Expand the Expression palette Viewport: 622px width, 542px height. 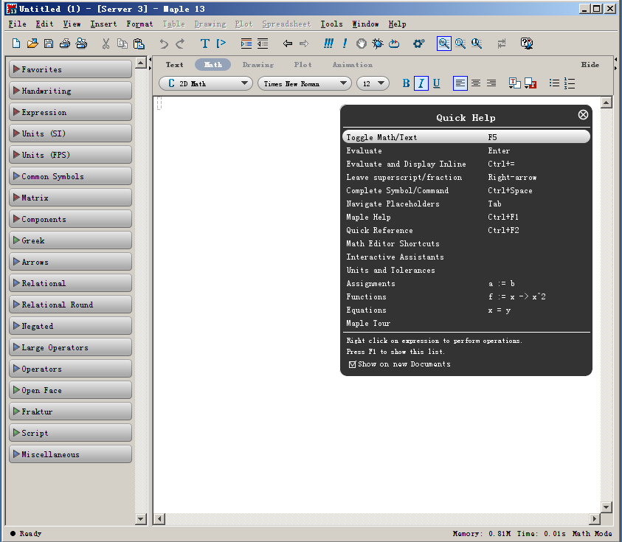(x=70, y=112)
